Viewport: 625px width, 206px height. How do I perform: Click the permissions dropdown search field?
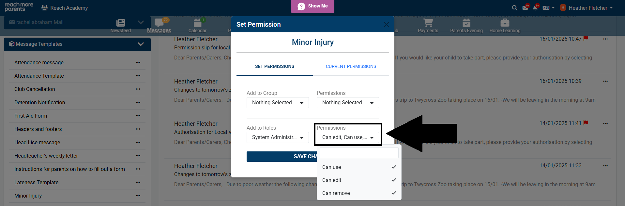(359, 153)
